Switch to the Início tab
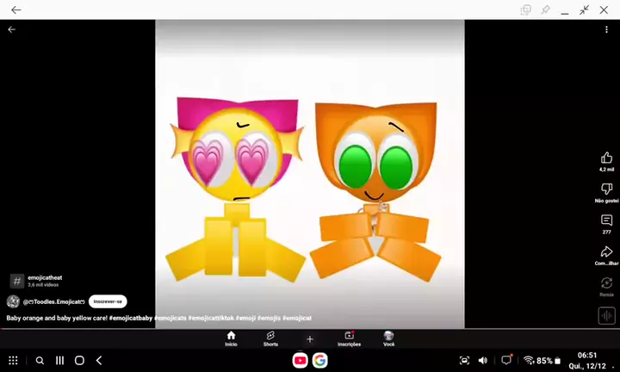 231,338
